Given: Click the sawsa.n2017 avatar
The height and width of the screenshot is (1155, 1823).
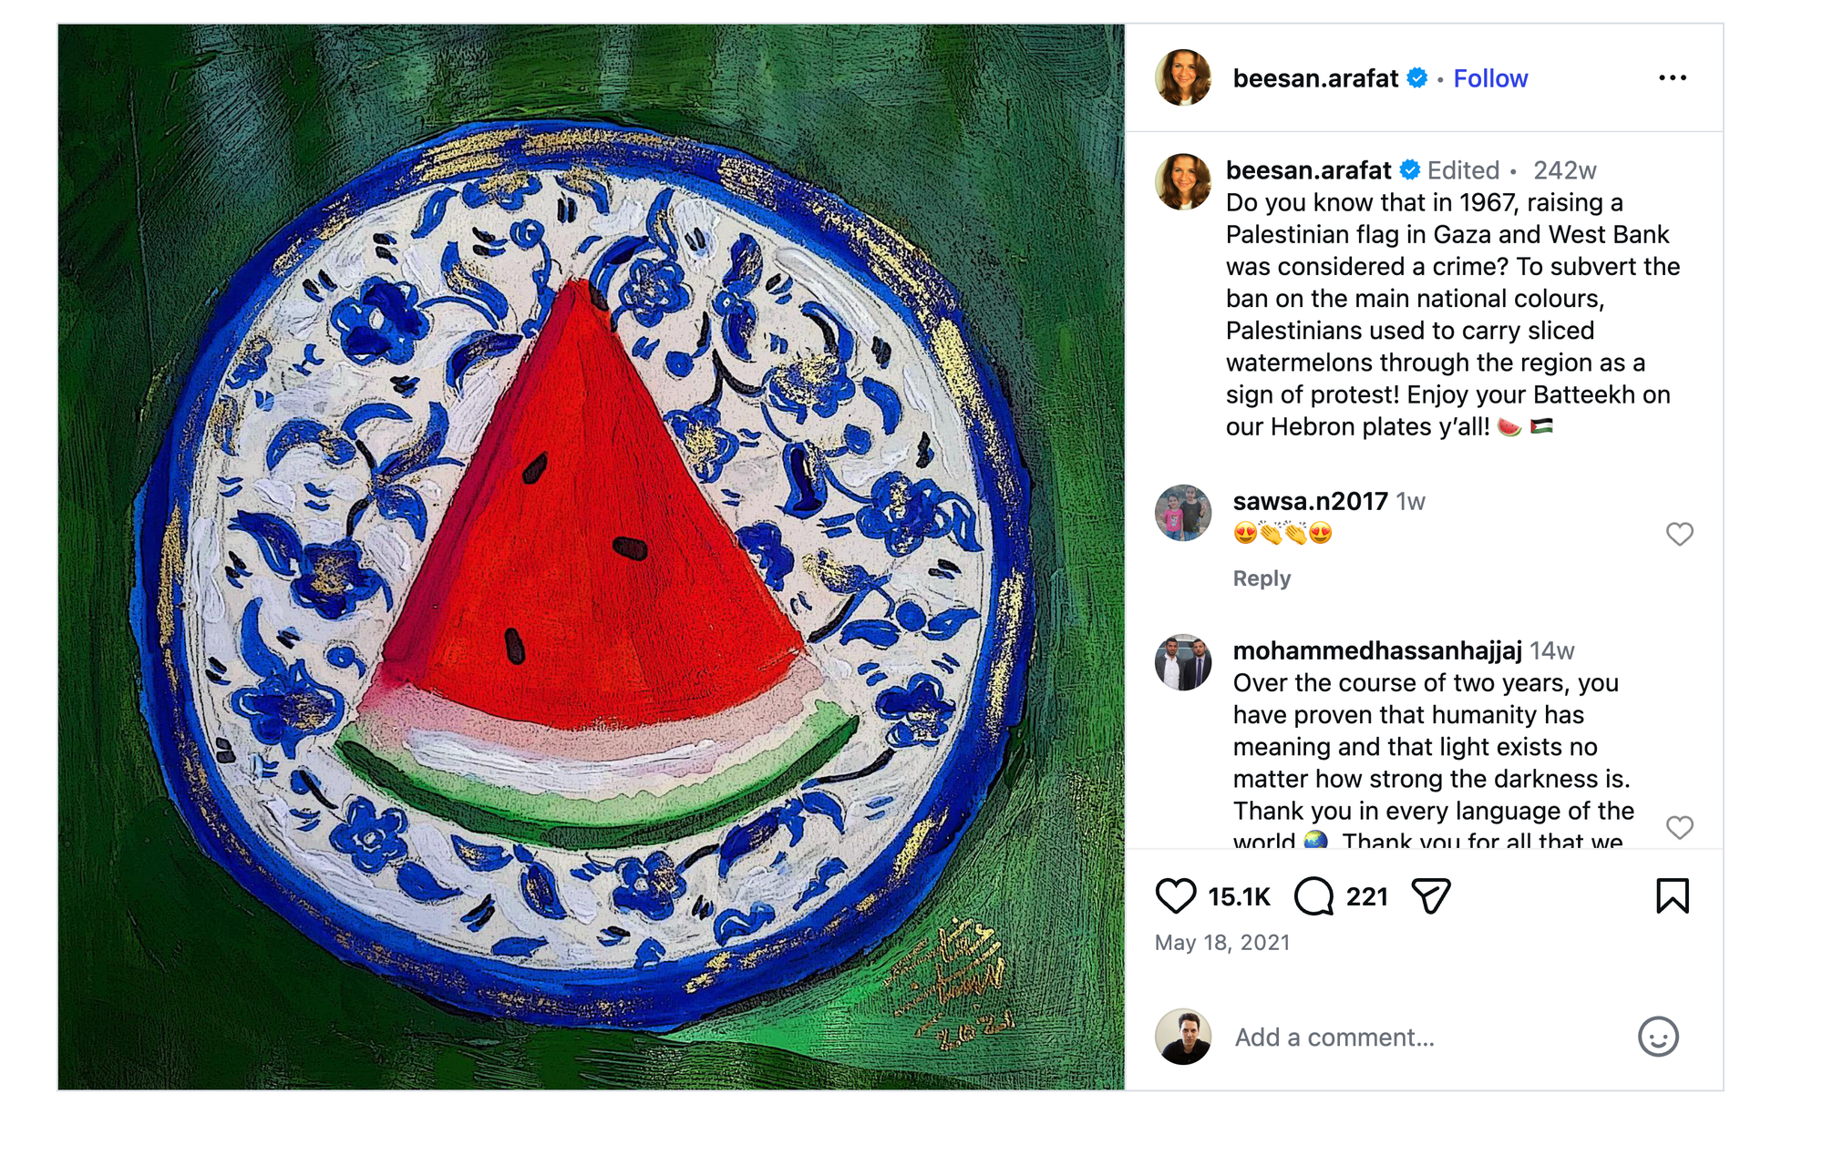Looking at the screenshot, I should (1183, 513).
